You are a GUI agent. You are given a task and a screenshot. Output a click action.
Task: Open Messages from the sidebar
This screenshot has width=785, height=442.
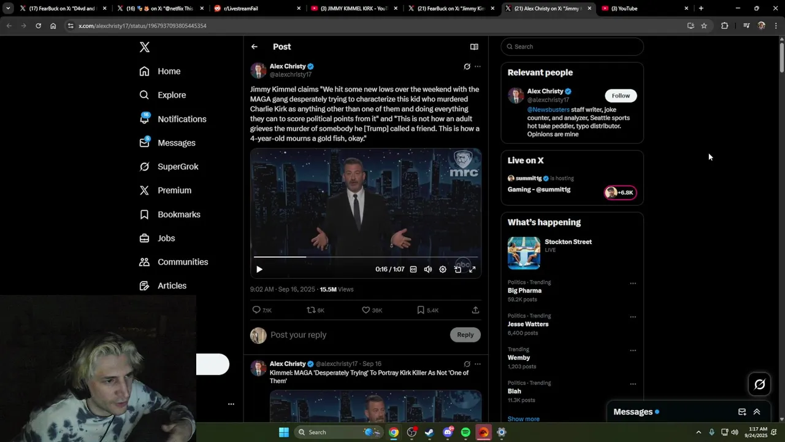pyautogui.click(x=167, y=143)
